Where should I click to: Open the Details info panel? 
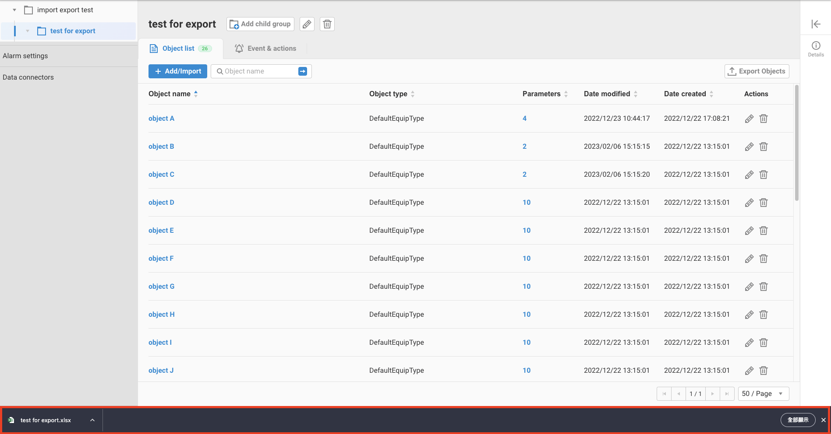(x=816, y=49)
